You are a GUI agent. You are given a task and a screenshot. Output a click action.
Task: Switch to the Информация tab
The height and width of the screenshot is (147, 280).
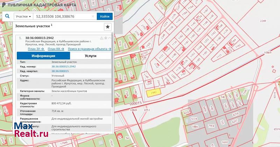tap(43, 56)
